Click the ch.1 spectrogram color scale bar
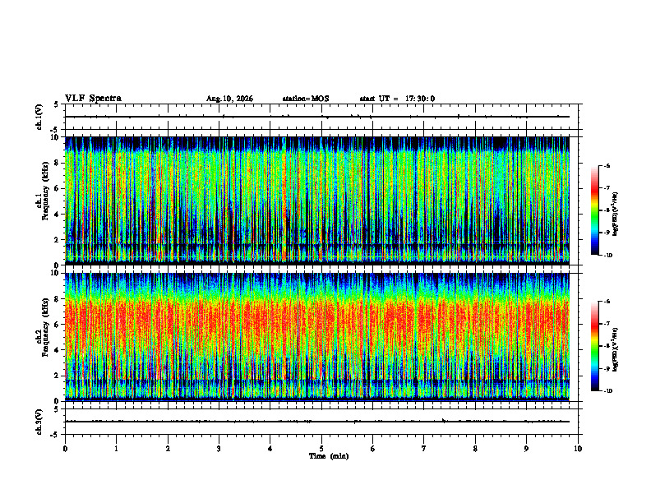Viewport: 651px width, 503px height. 594,210
